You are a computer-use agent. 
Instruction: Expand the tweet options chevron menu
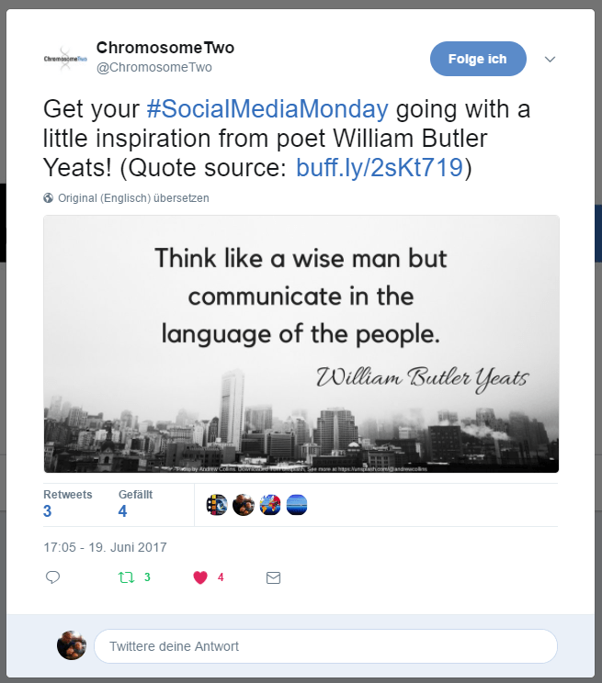[551, 59]
